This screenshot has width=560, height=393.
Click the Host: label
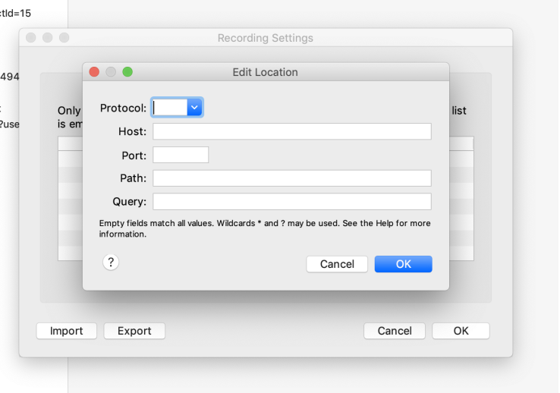coord(133,132)
